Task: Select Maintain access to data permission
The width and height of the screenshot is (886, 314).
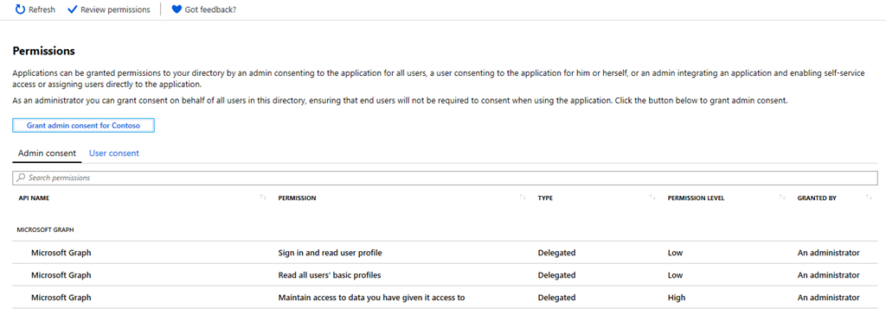Action: tap(372, 297)
